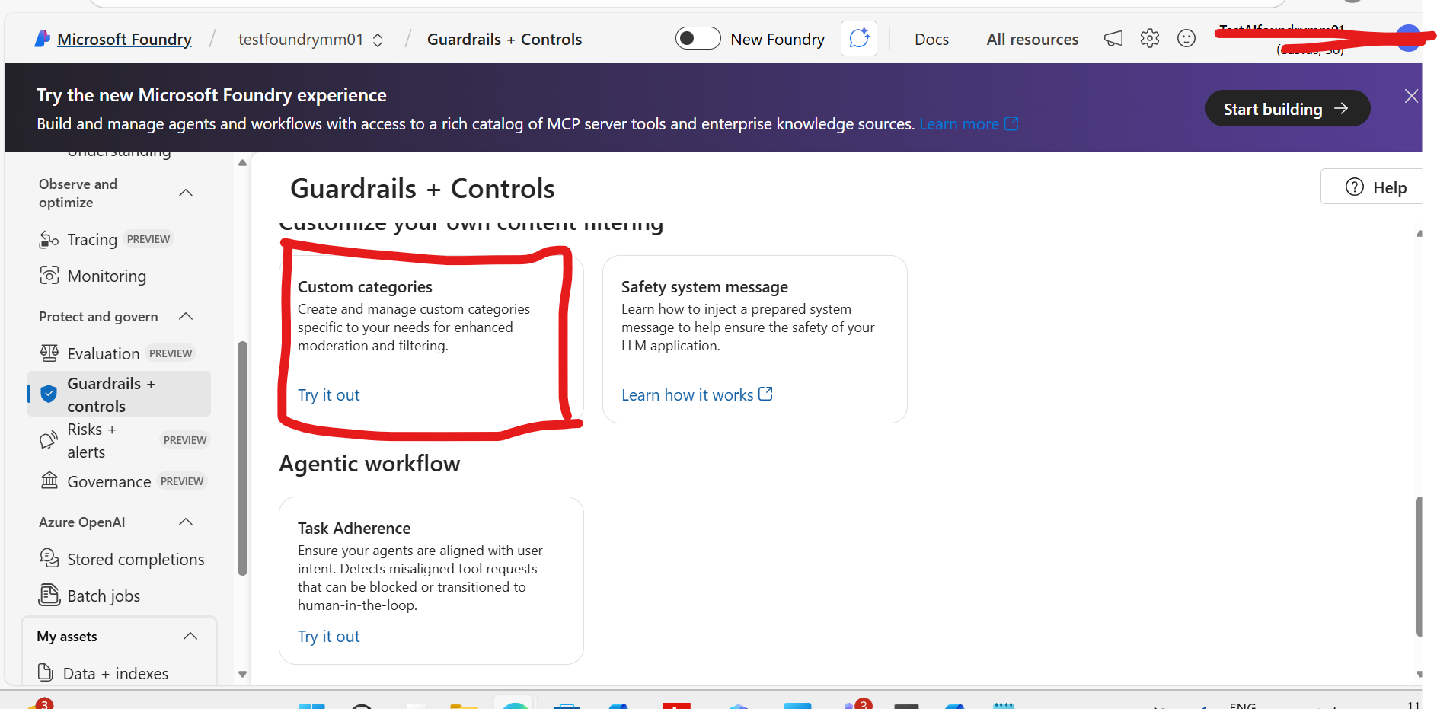
Task: Dismiss the new Foundry experience banner
Action: click(1410, 96)
